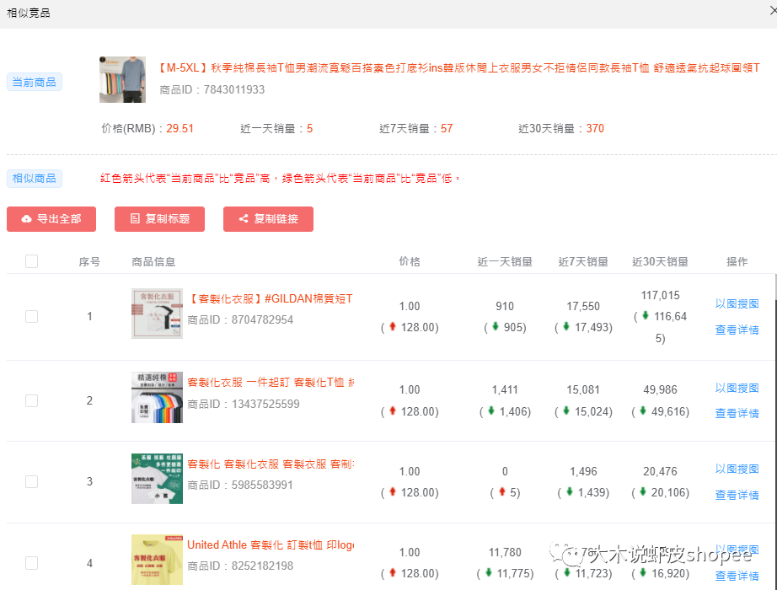The image size is (777, 590).
Task: Click the cloud icon on 导出全部 button
Action: click(26, 219)
